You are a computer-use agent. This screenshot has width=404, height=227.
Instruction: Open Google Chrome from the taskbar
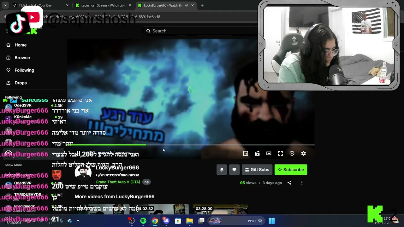click(x=155, y=221)
